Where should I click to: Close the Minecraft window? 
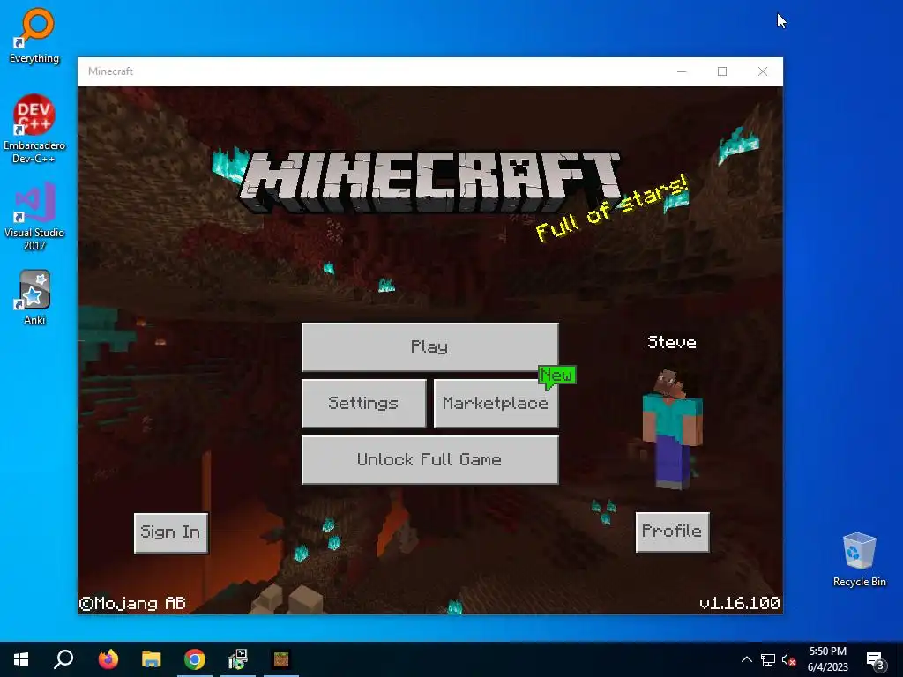click(763, 71)
